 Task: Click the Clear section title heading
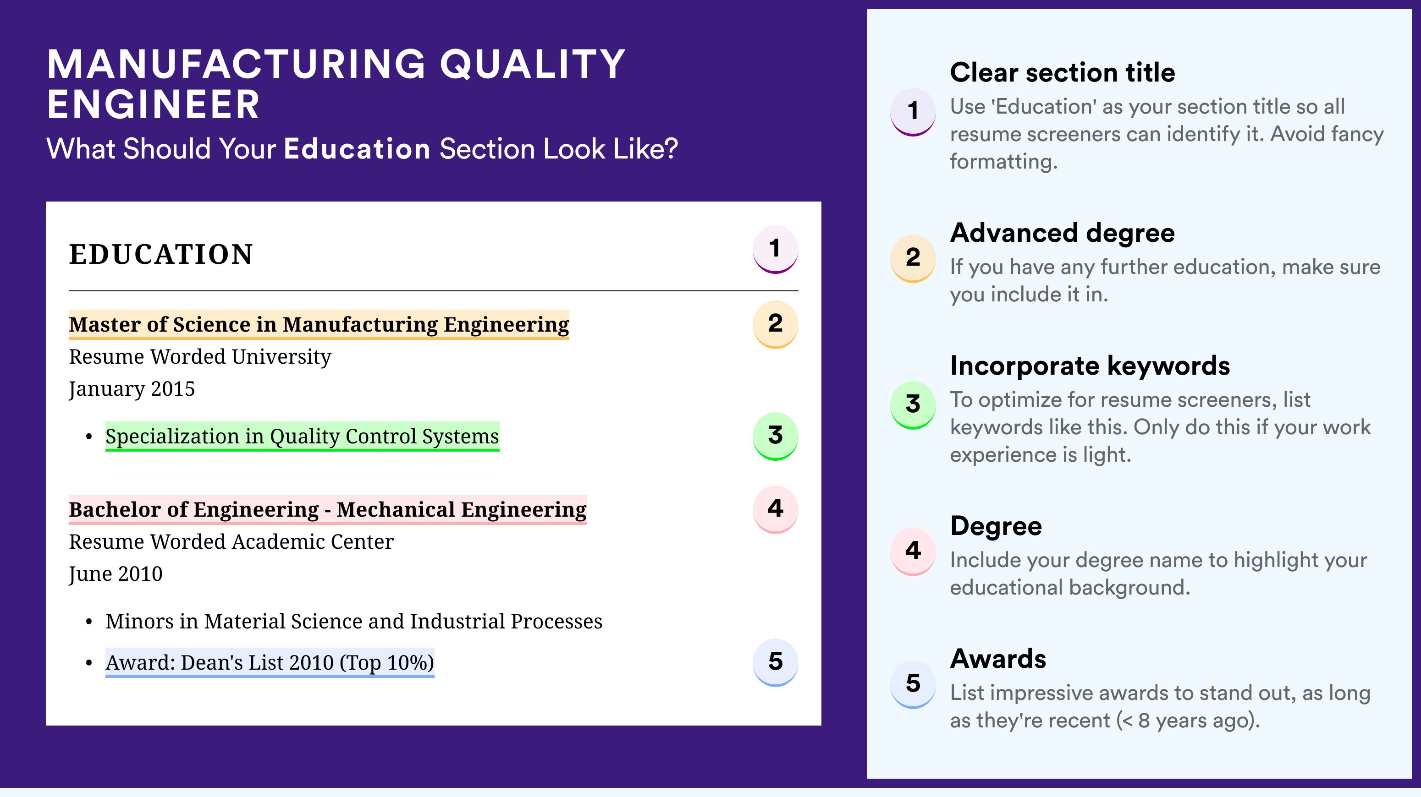click(x=1063, y=72)
